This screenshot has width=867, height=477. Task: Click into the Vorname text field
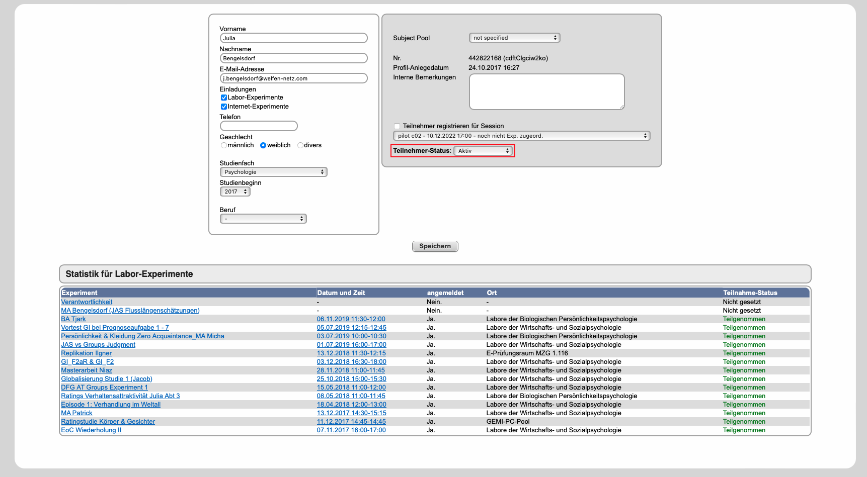(293, 38)
